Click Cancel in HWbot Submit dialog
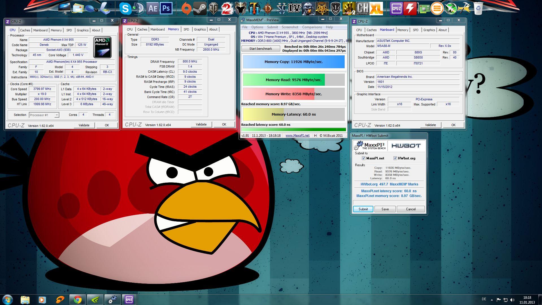Viewport: 542px width, 305px height. click(x=411, y=209)
